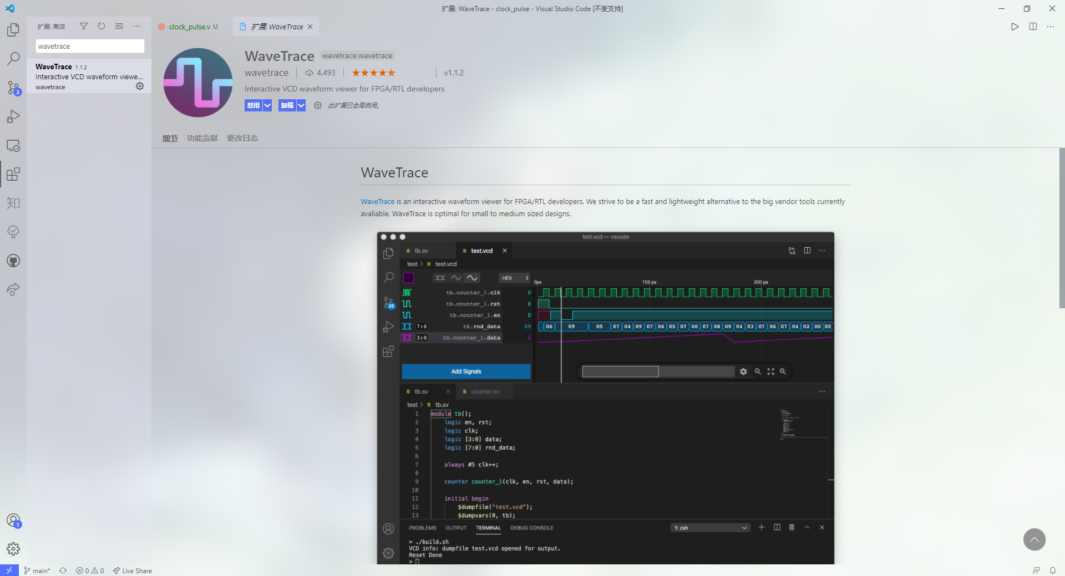Split the editor using the top-right icon

click(1033, 26)
